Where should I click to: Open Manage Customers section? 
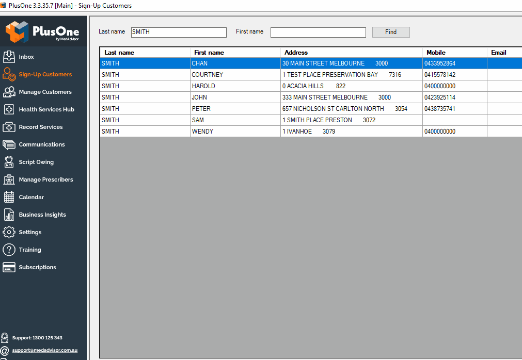pos(45,92)
